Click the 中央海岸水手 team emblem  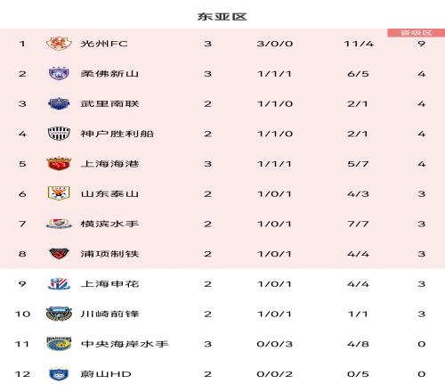tap(59, 344)
